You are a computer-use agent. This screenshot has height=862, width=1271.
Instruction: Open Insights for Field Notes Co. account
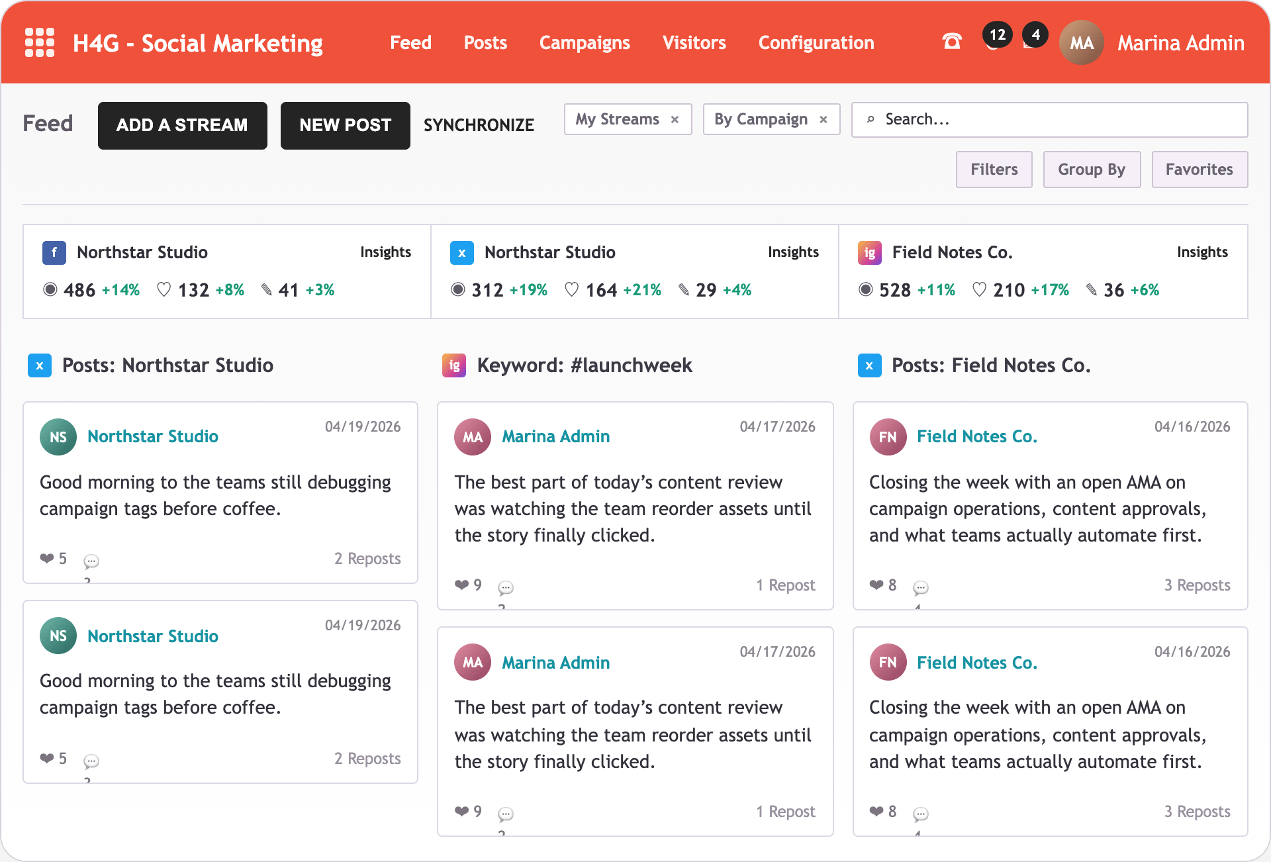point(1202,252)
